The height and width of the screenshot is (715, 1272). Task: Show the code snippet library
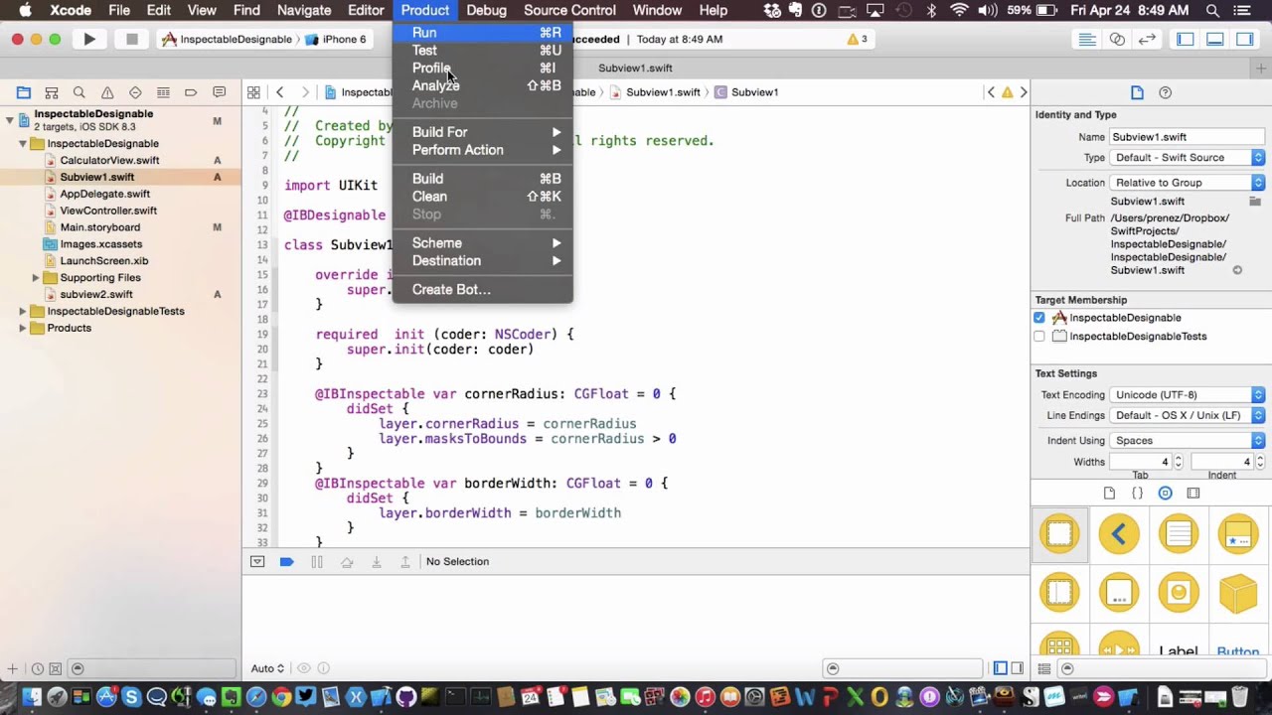[1138, 494]
